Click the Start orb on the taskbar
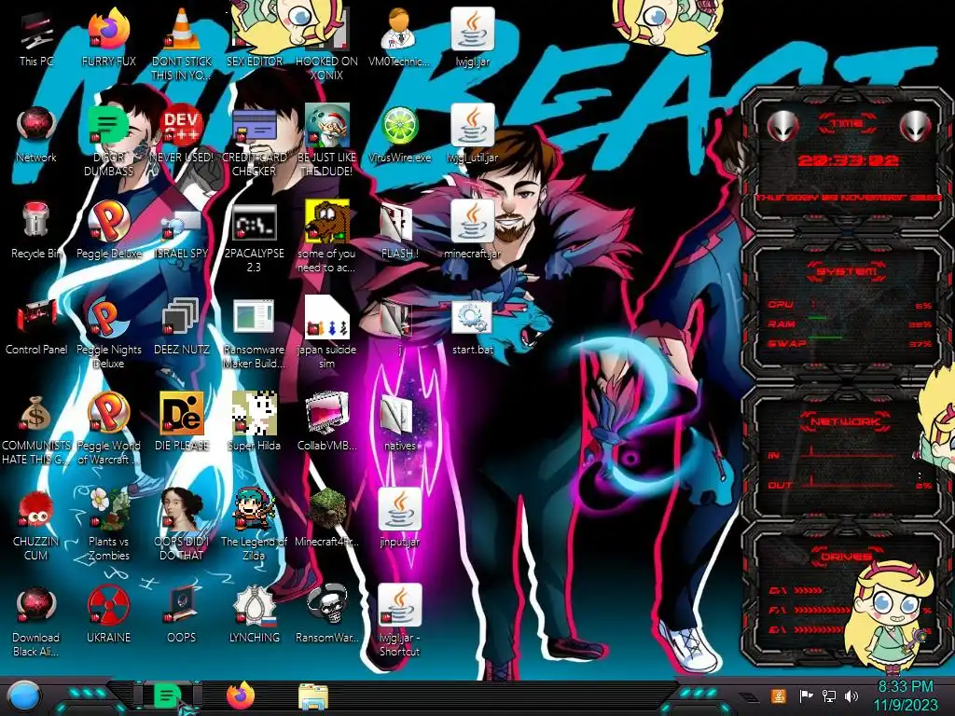This screenshot has width=955, height=716. pyautogui.click(x=24, y=696)
